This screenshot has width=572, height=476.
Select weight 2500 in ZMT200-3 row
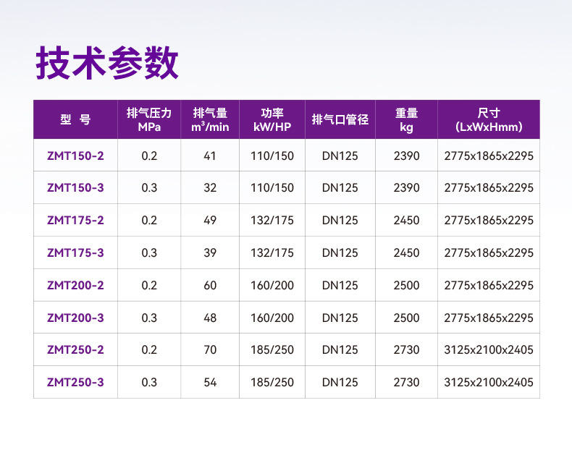pos(406,318)
